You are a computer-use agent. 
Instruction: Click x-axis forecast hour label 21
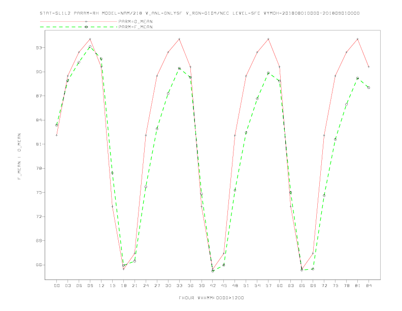(x=135, y=286)
